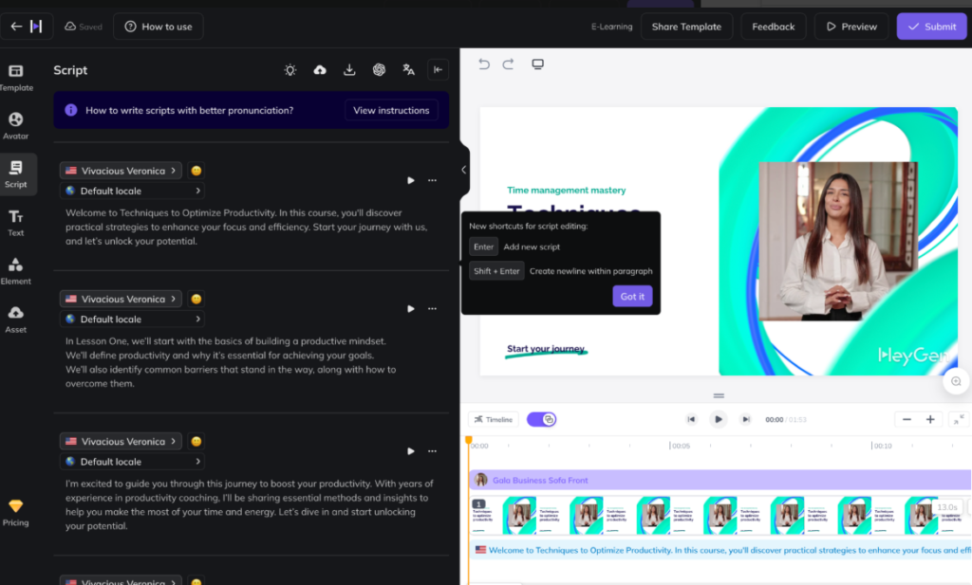Play the timeline preview
This screenshot has height=585, width=972.
pyautogui.click(x=719, y=419)
